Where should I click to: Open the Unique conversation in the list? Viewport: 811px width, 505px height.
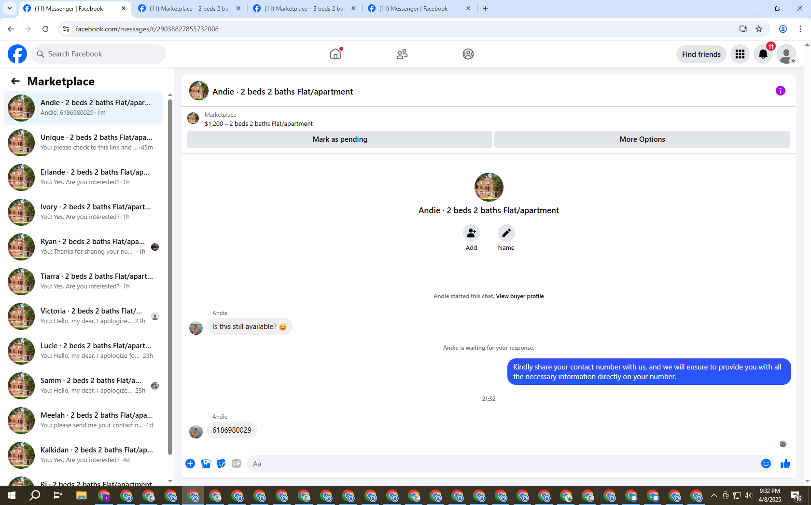83,142
